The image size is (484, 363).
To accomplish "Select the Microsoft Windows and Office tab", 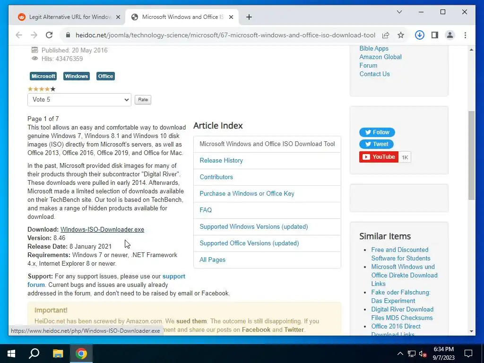I will click(182, 17).
